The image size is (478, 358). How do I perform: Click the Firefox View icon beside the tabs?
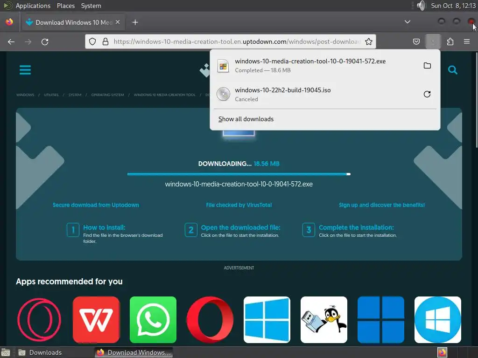click(9, 22)
